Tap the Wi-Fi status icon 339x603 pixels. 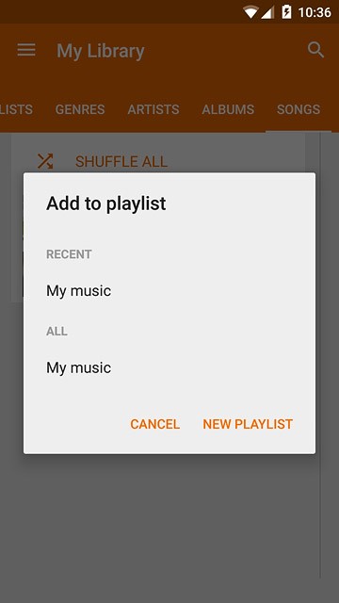point(250,12)
